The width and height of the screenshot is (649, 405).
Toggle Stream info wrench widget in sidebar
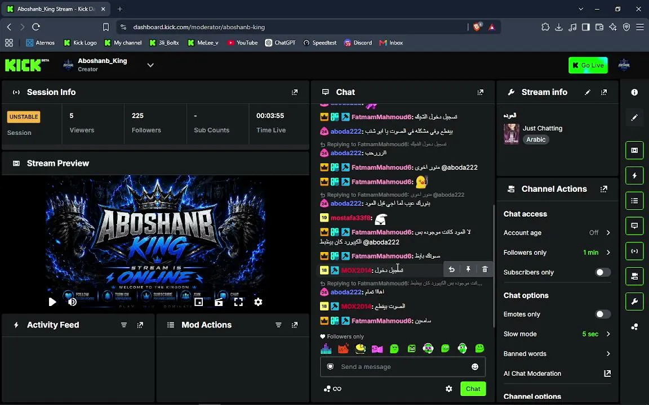(x=634, y=301)
